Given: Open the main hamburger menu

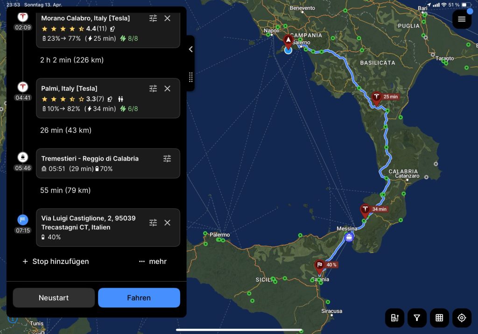Looking at the screenshot, I should pyautogui.click(x=462, y=19).
